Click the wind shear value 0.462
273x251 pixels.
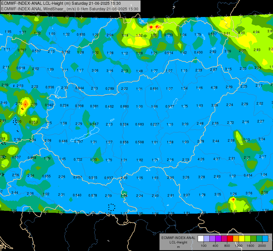[x=109, y=106]
